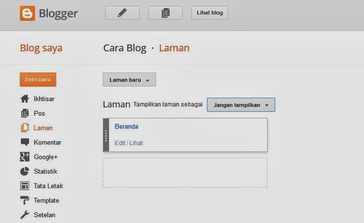
Task: Click the Template paint roller icon
Action: point(25,200)
